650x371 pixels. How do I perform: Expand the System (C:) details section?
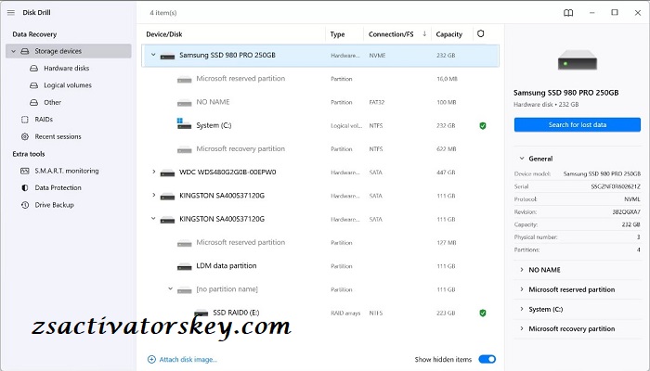(x=522, y=309)
